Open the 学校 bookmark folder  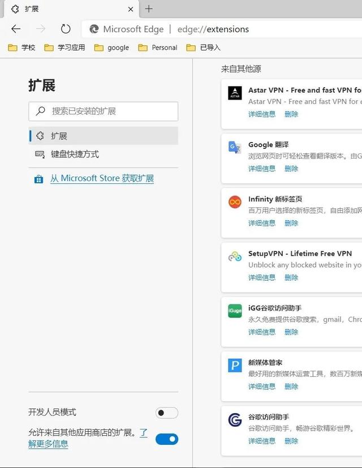[x=21, y=48]
